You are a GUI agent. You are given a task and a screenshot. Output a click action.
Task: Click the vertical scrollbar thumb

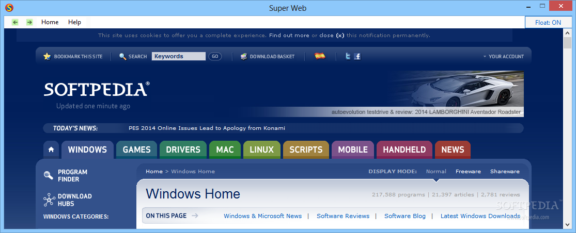567,42
